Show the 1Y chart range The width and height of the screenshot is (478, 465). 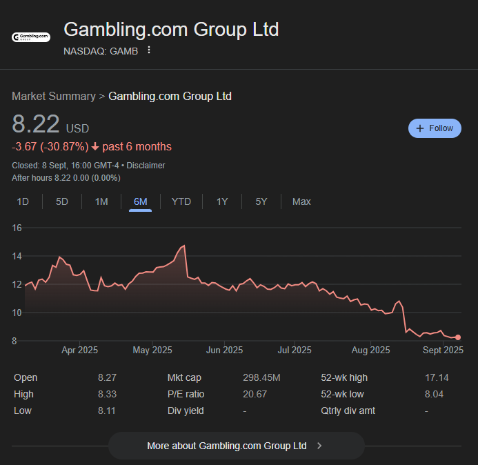pos(222,201)
